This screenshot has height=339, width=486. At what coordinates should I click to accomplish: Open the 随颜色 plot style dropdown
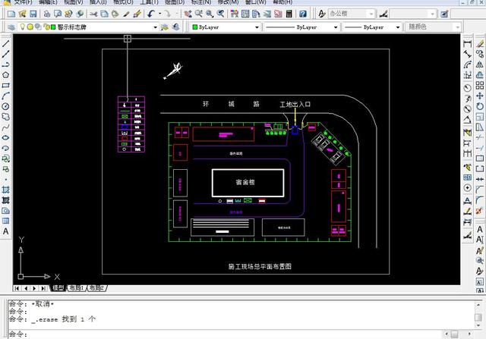pyautogui.click(x=457, y=27)
